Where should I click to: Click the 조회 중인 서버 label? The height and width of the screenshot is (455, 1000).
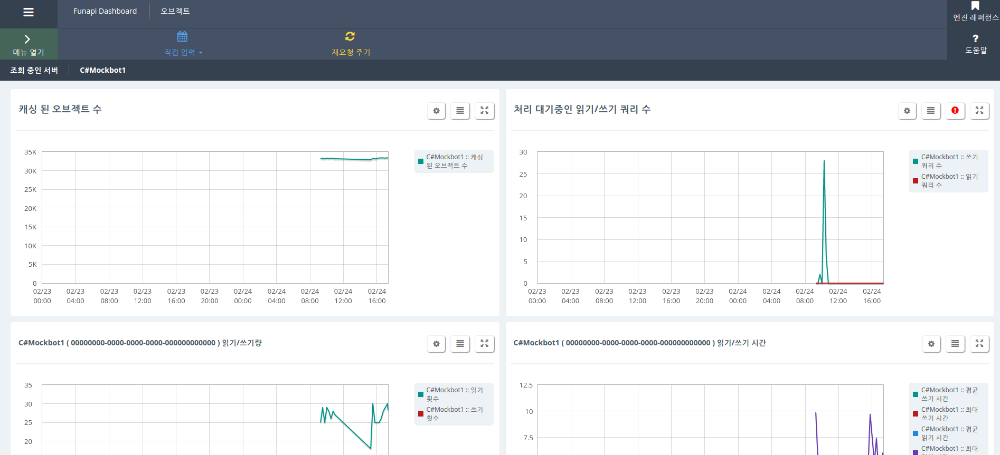(34, 70)
